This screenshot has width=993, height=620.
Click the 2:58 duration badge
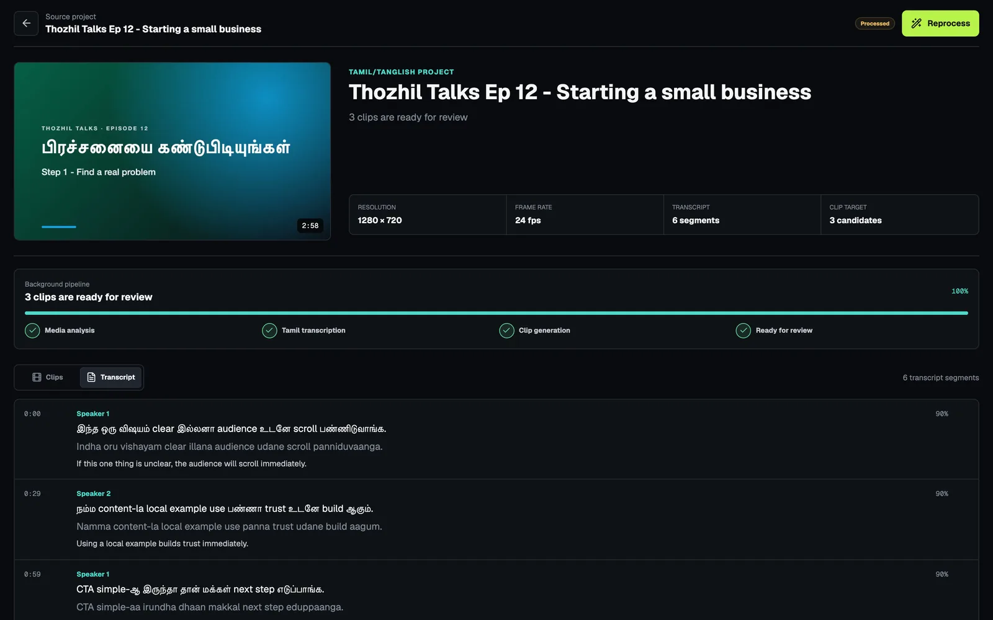310,226
